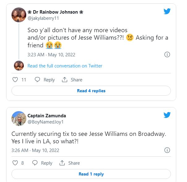Open Read the full conversation on Twitter
This screenshot has height=182, width=187.
(65, 66)
